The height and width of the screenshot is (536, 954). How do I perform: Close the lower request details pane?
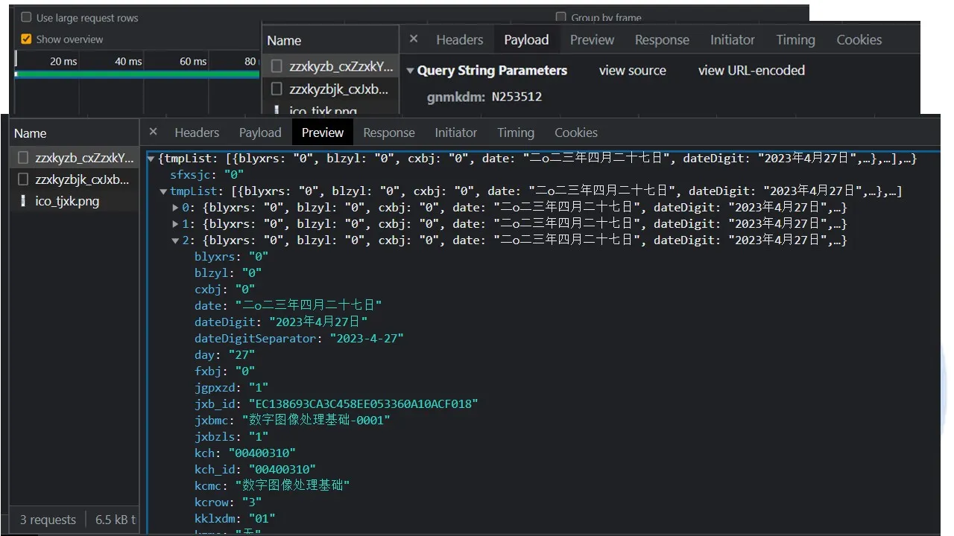[153, 132]
